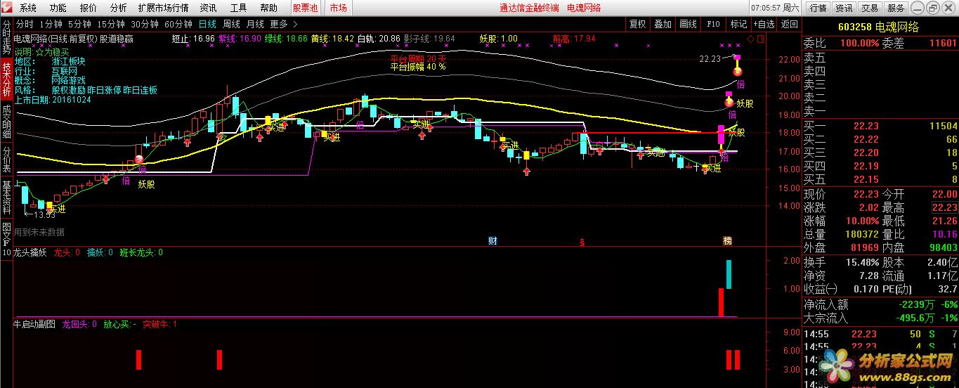Click the red $ marker on timeline

pos(582,242)
